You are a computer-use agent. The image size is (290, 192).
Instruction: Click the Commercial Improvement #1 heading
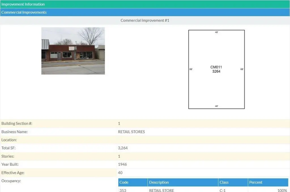(x=145, y=21)
